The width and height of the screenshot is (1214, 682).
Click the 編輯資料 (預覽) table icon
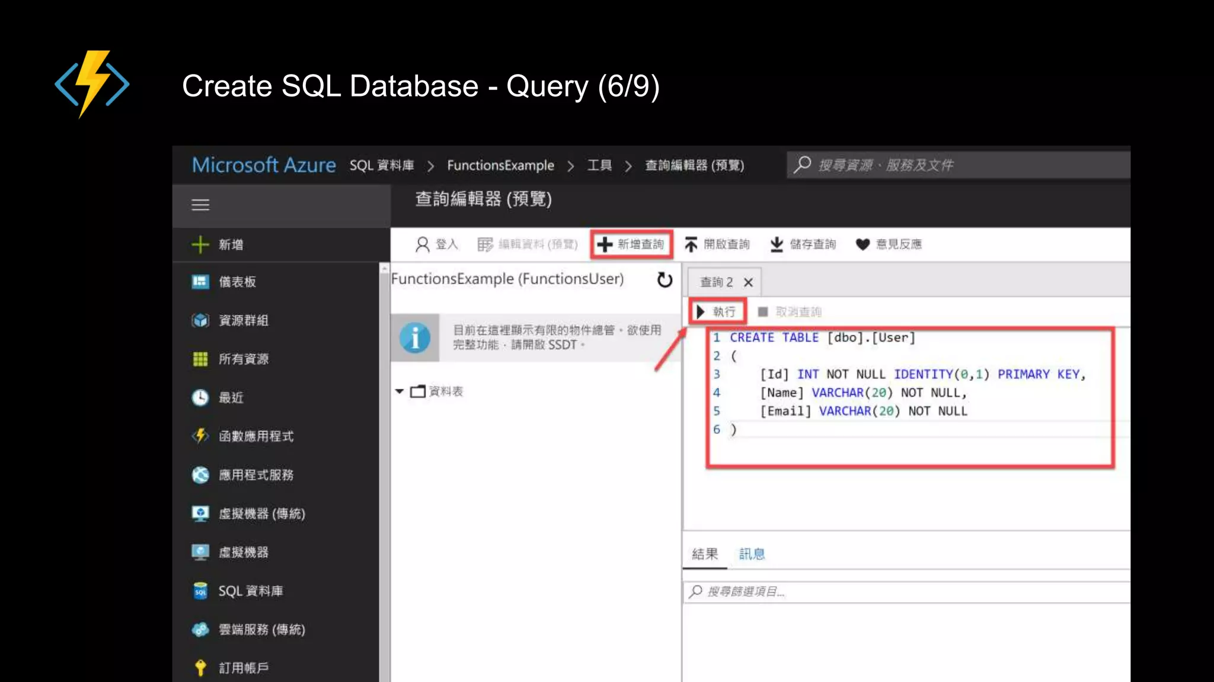point(485,245)
